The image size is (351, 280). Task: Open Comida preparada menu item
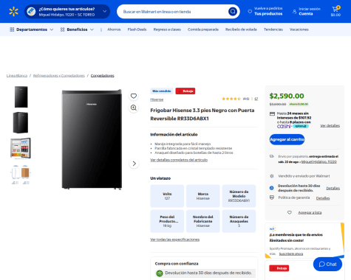203,29
